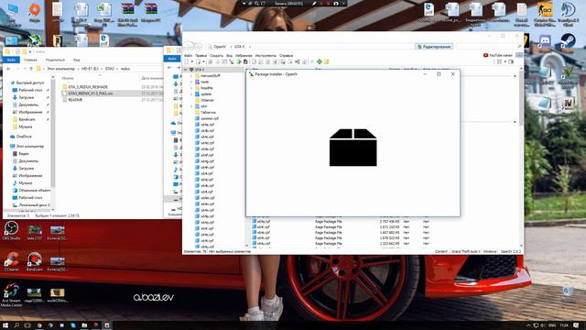Click the Up arrow in Explorer navigation
586x330 pixels.
[31, 69]
